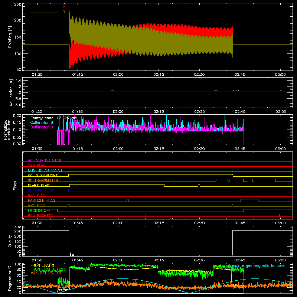Select the ATTENUATOR_STATE flag label
Image resolution: width=297 pixels, height=297 pixels.
tap(45, 160)
